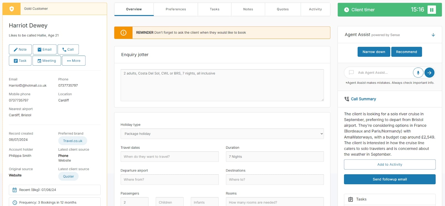Switch to the Preferences tab

pos(176,9)
